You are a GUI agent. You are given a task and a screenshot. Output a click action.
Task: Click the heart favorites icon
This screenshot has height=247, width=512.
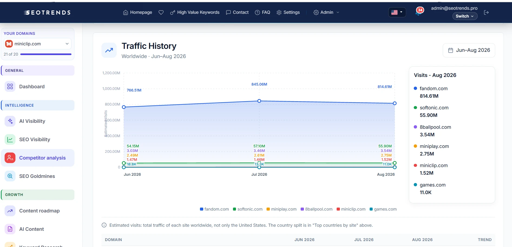161,12
